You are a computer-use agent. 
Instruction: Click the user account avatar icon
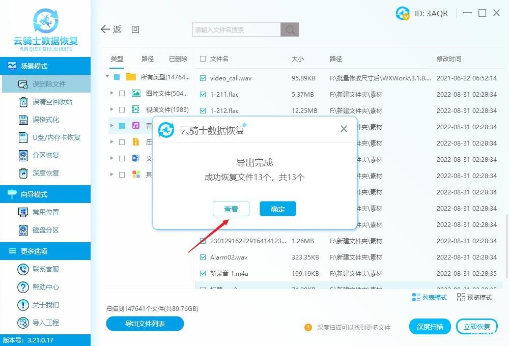pos(403,13)
